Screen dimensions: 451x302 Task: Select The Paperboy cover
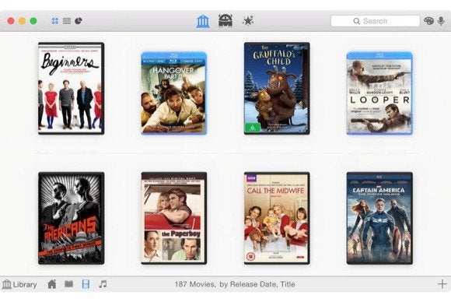[173, 218]
